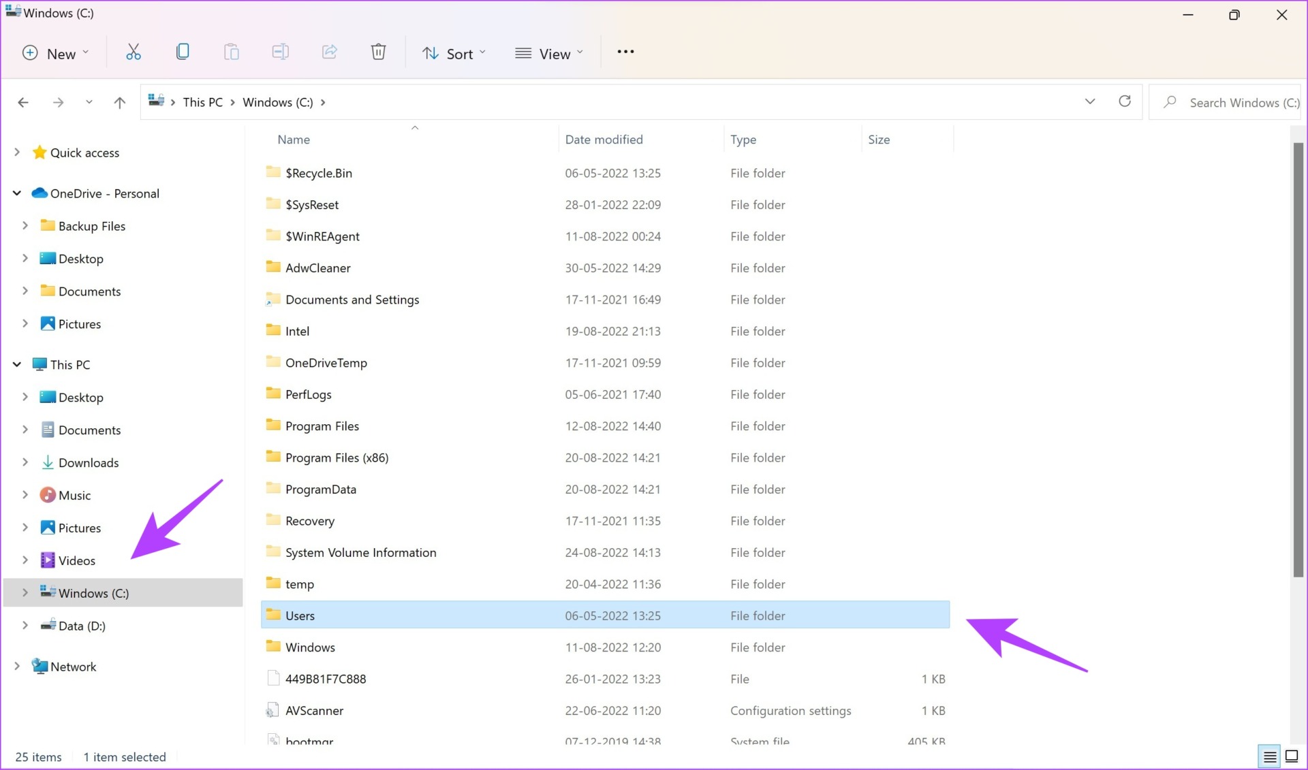Click the drive icon in address bar
Screen dimensions: 1308x770
point(157,101)
